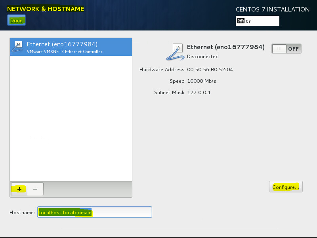This screenshot has height=238, width=317.
Task: Open the Configure... dialog
Action: click(x=286, y=187)
